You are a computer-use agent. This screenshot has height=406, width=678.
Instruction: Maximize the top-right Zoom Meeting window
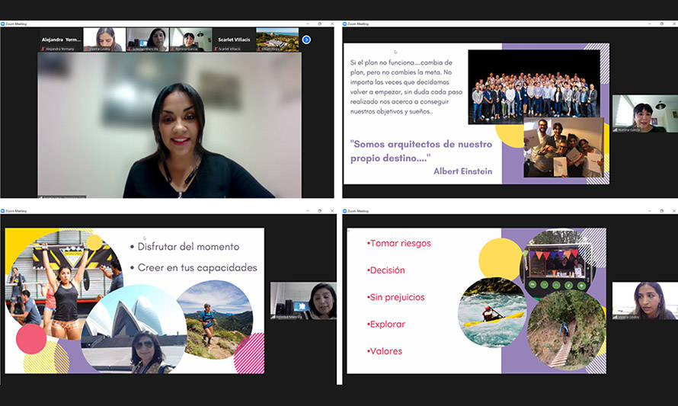click(x=661, y=24)
